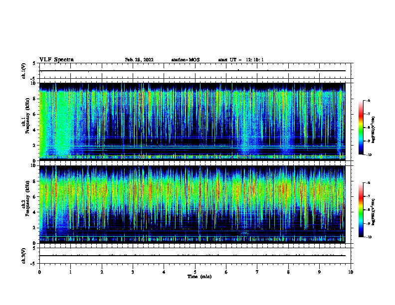Image resolution: width=395 pixels, height=305 pixels.
Task: Click time axis tick label "9"
Action: [x=319, y=272]
